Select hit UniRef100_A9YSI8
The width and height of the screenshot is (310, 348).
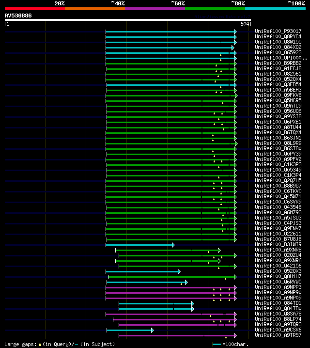tap(278, 116)
